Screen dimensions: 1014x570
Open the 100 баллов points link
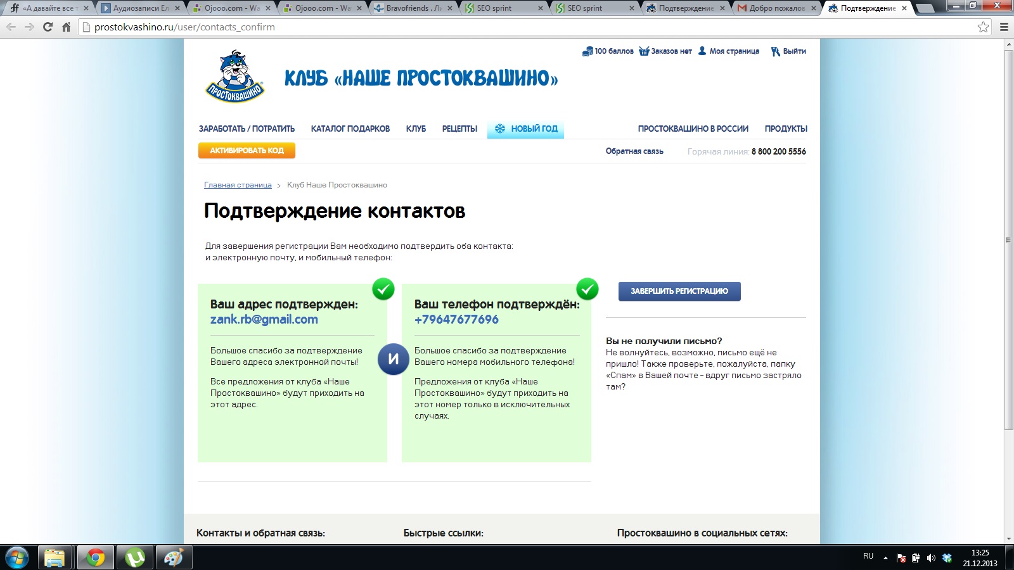(608, 51)
